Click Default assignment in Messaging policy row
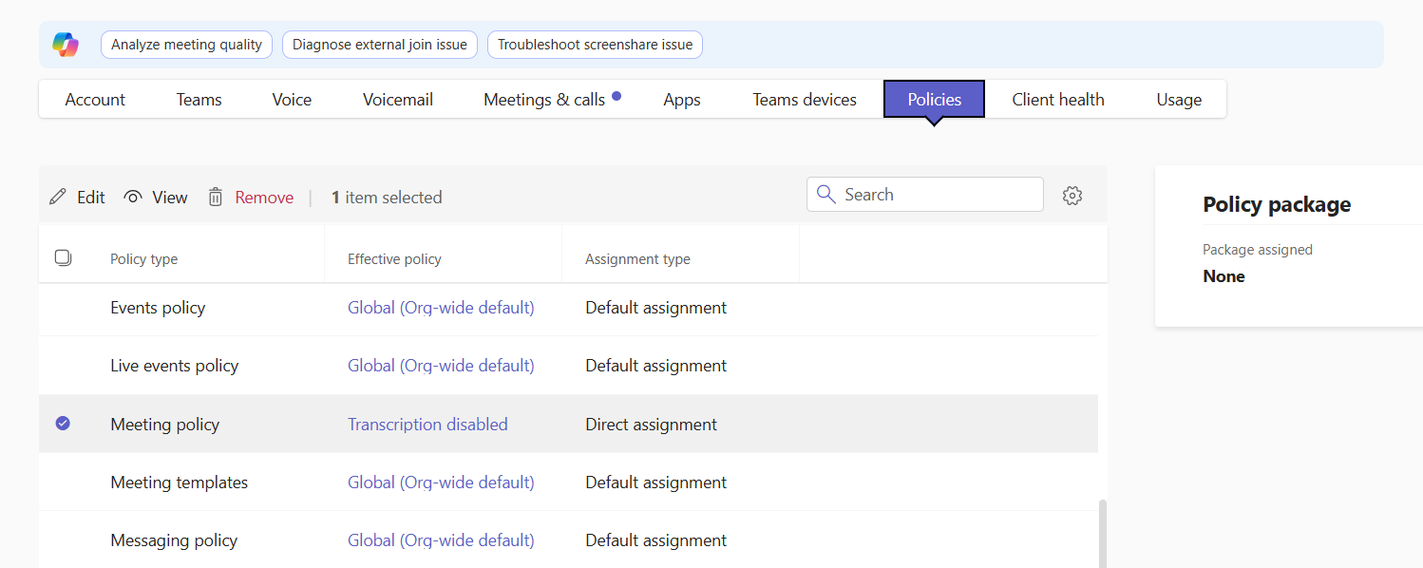Screen dimensions: 1423x568 point(655,540)
